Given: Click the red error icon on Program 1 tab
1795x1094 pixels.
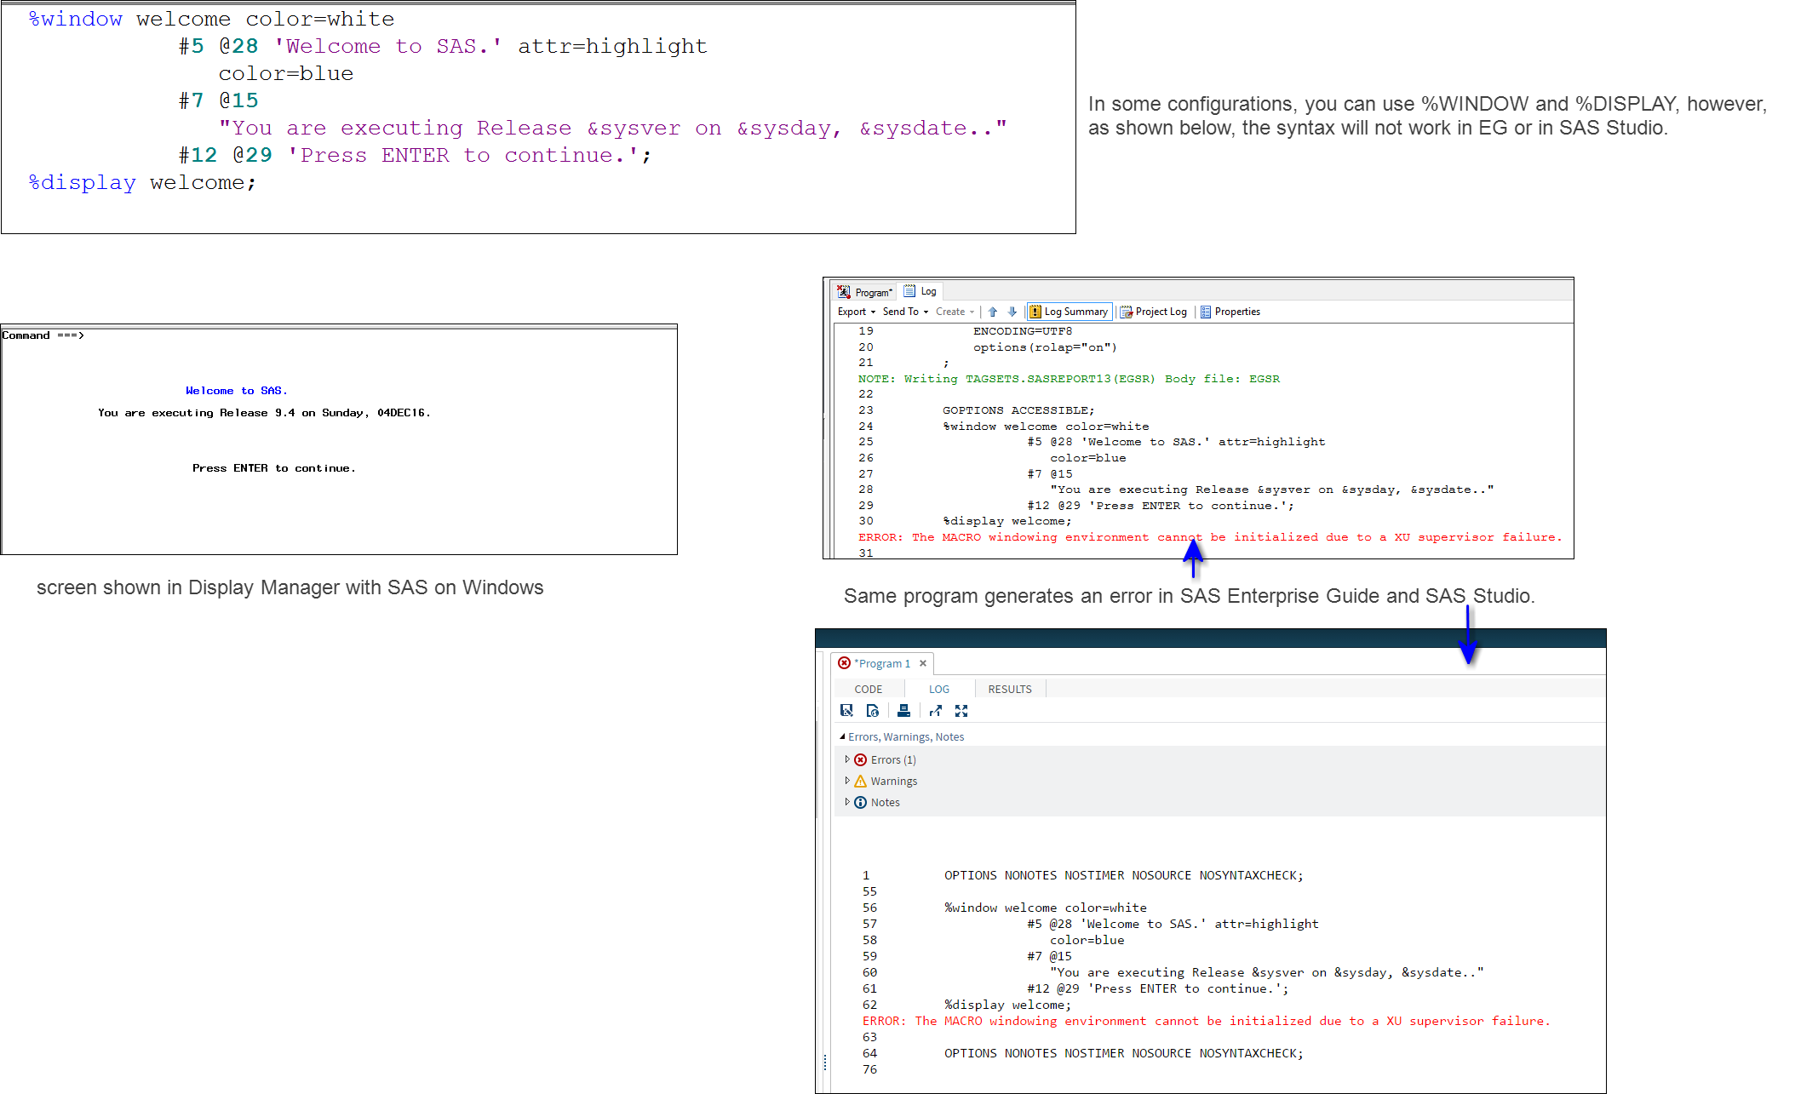Looking at the screenshot, I should click(x=844, y=663).
